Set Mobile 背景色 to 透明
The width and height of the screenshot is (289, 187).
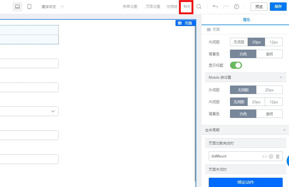point(269,114)
